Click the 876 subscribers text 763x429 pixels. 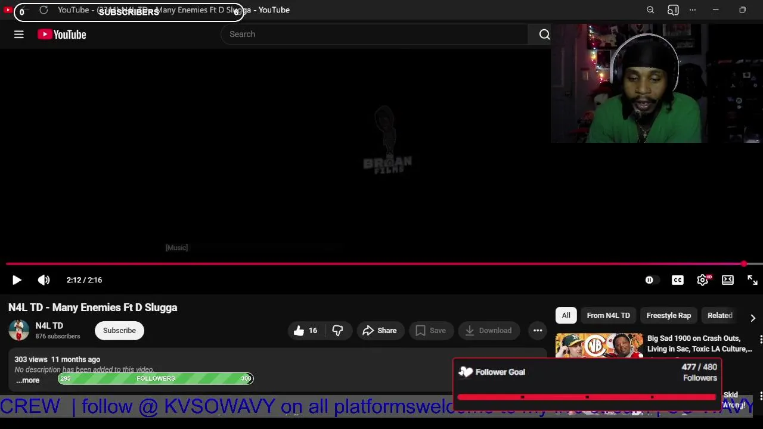pyautogui.click(x=58, y=337)
